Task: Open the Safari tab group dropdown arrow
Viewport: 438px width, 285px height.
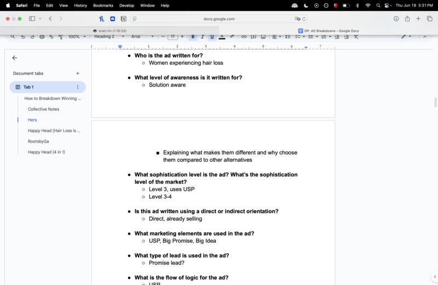Action: [x=40, y=19]
